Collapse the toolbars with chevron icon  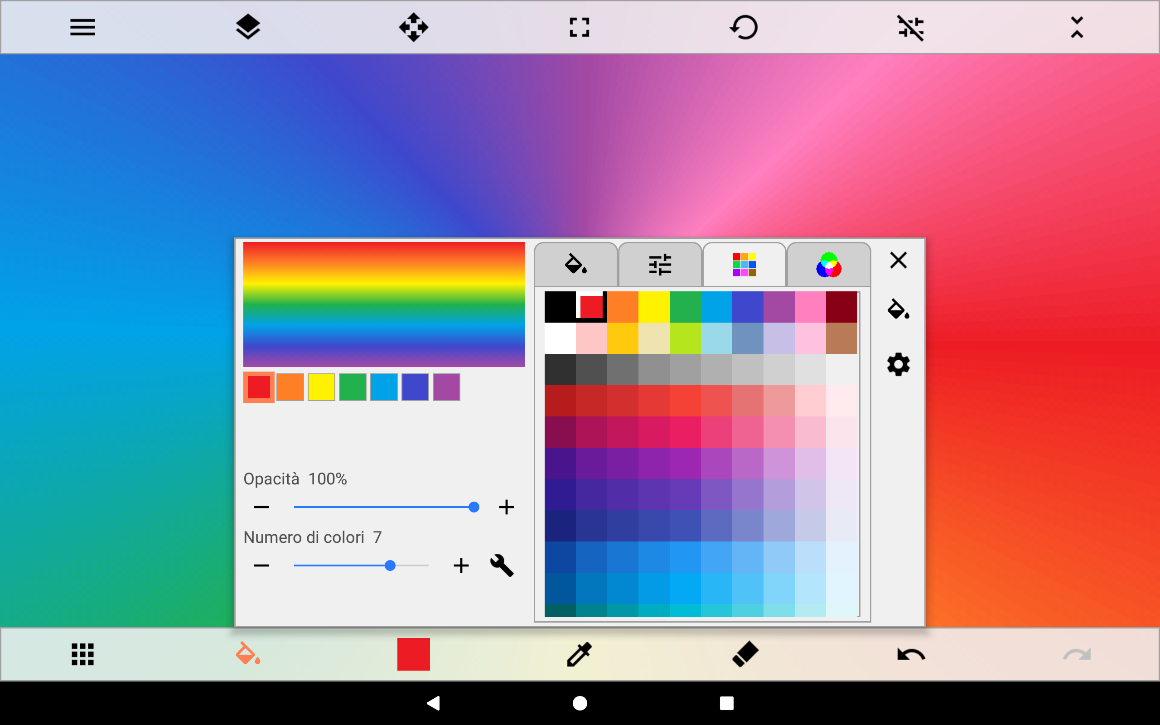[x=1077, y=27]
